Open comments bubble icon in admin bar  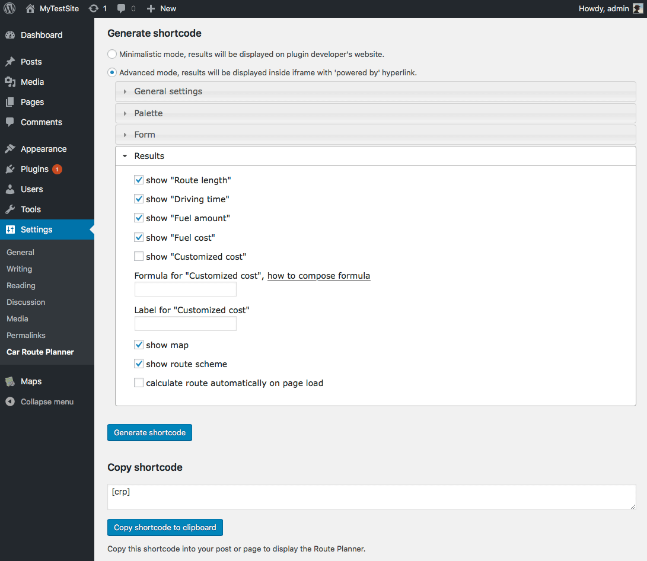pos(122,8)
